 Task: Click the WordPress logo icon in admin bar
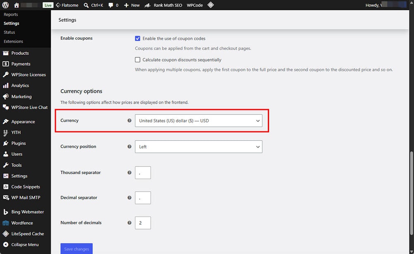tap(5, 5)
